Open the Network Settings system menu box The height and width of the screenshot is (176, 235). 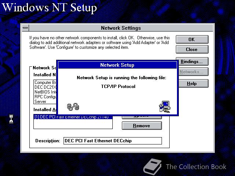pos(25,28)
